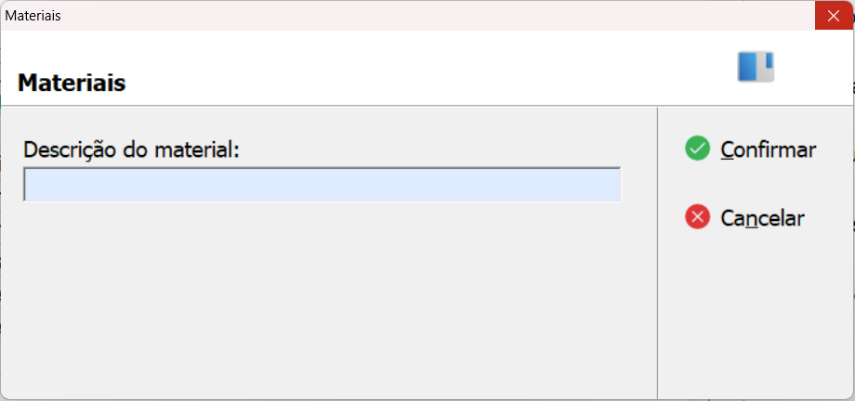Viewport: 855px width, 401px height.
Task: Click the pink title bar strip next to the close button
Action: point(436,16)
